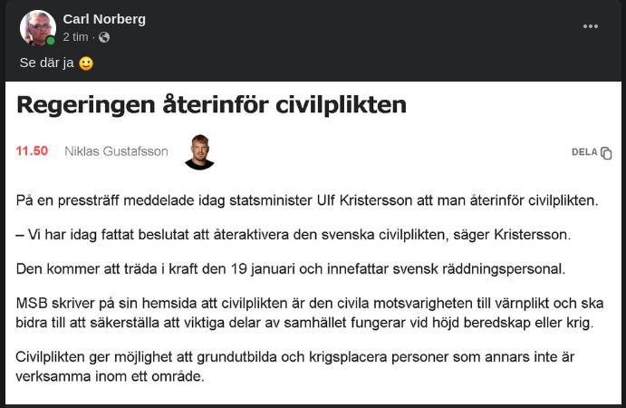Click the DELA share label

[x=584, y=152]
